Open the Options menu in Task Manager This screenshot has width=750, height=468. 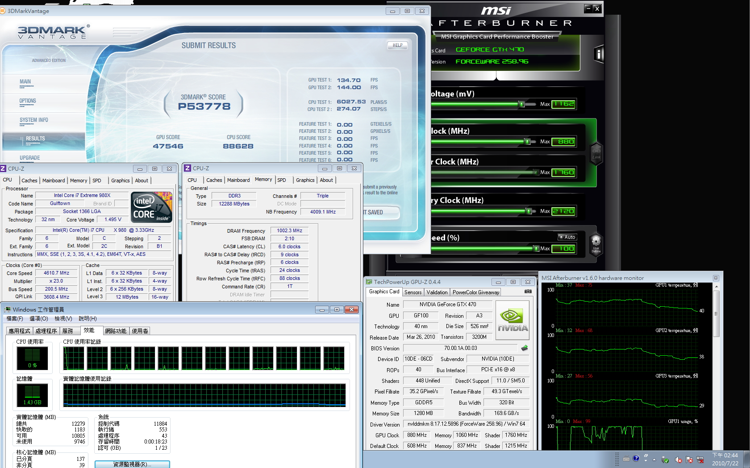[38, 319]
